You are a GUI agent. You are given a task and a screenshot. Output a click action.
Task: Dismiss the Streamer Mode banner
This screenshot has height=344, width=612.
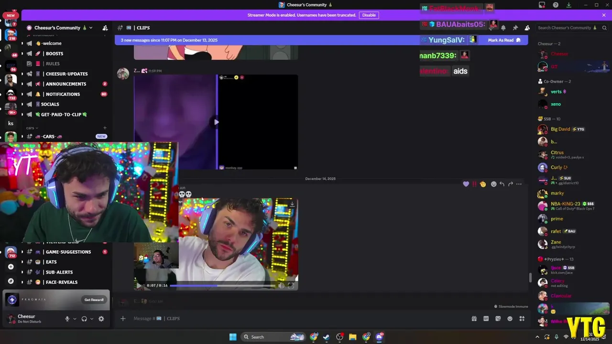(x=604, y=15)
